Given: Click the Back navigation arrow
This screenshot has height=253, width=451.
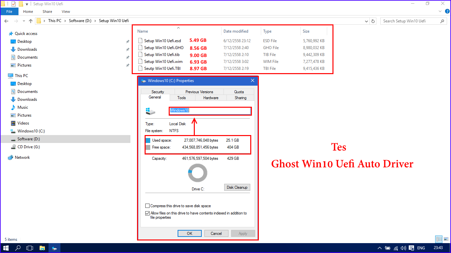Looking at the screenshot, I should [6, 21].
